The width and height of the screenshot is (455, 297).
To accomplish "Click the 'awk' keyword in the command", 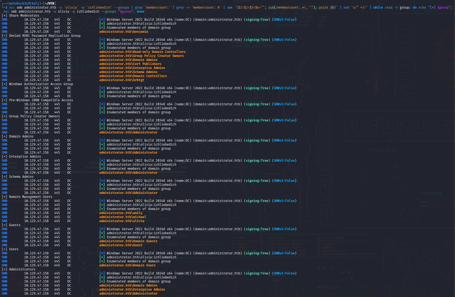I will 230,8.
